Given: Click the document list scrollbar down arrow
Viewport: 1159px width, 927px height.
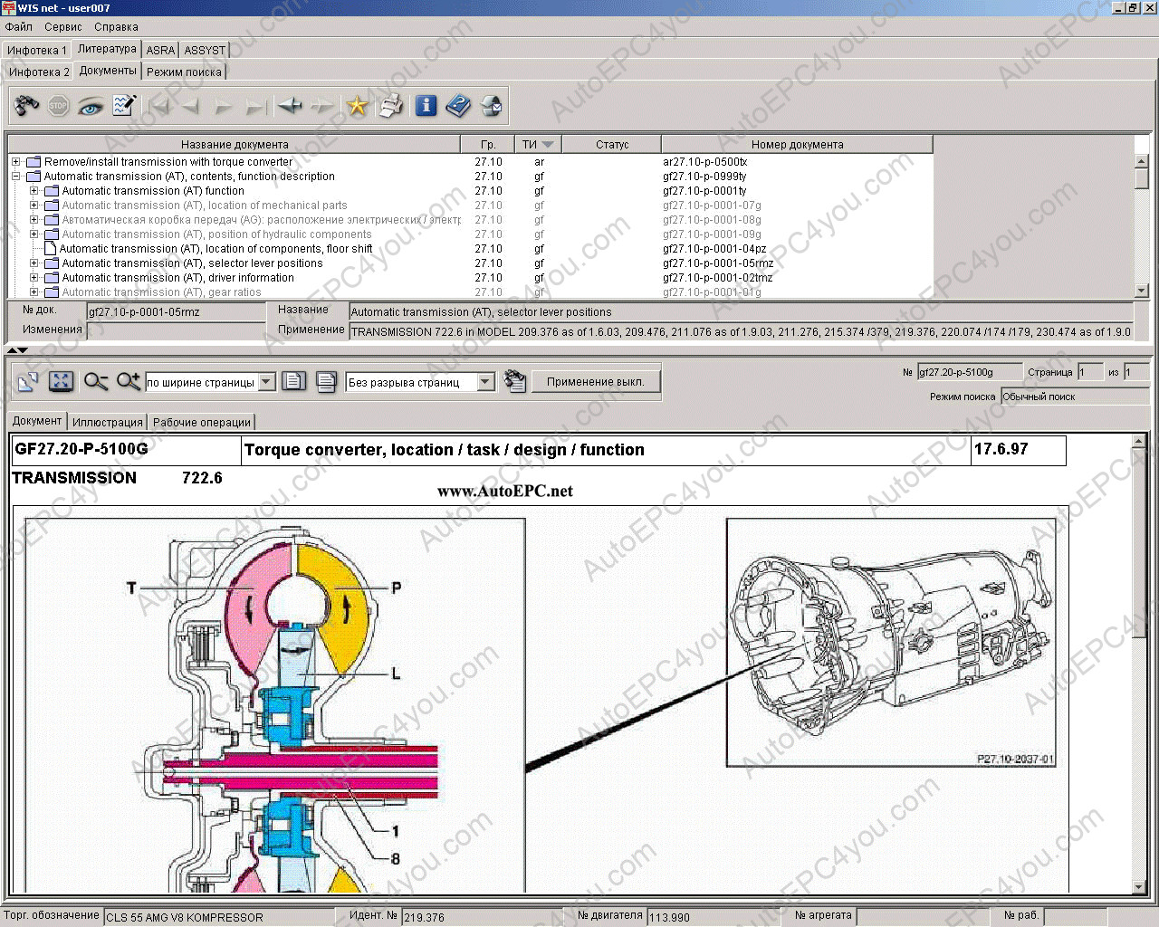Looking at the screenshot, I should (1141, 291).
